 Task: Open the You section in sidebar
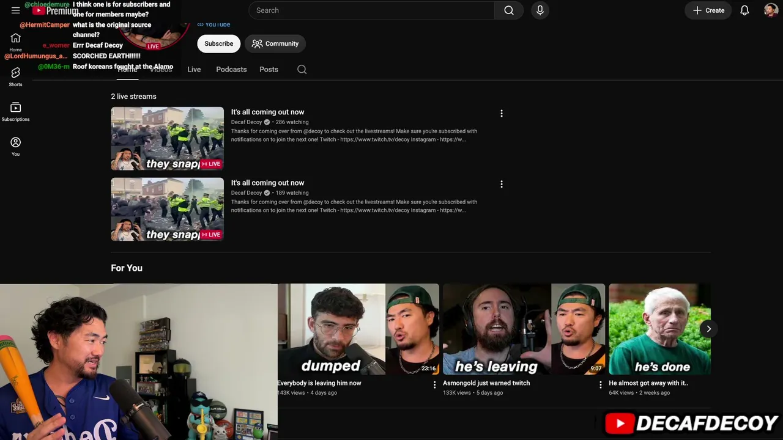point(16,147)
